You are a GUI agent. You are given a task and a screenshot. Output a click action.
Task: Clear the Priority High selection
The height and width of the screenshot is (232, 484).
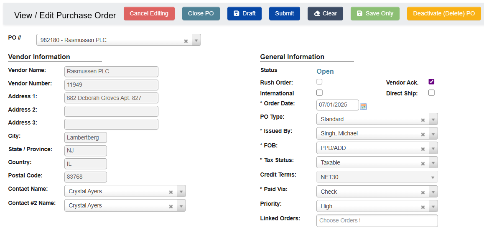pyautogui.click(x=423, y=207)
